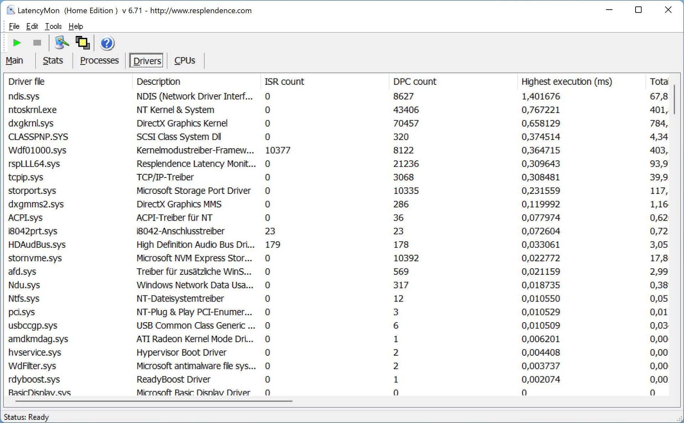The height and width of the screenshot is (423, 684).
Task: Select the ndis.sys driver row
Action: [24, 97]
